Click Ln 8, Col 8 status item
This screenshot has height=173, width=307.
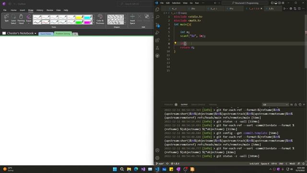[254, 163]
